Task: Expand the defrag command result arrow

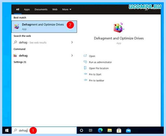Action: coord(72,55)
